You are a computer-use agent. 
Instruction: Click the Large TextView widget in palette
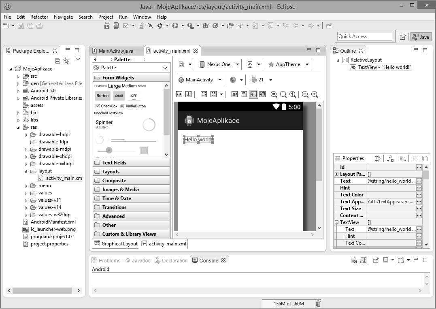[x=114, y=86]
